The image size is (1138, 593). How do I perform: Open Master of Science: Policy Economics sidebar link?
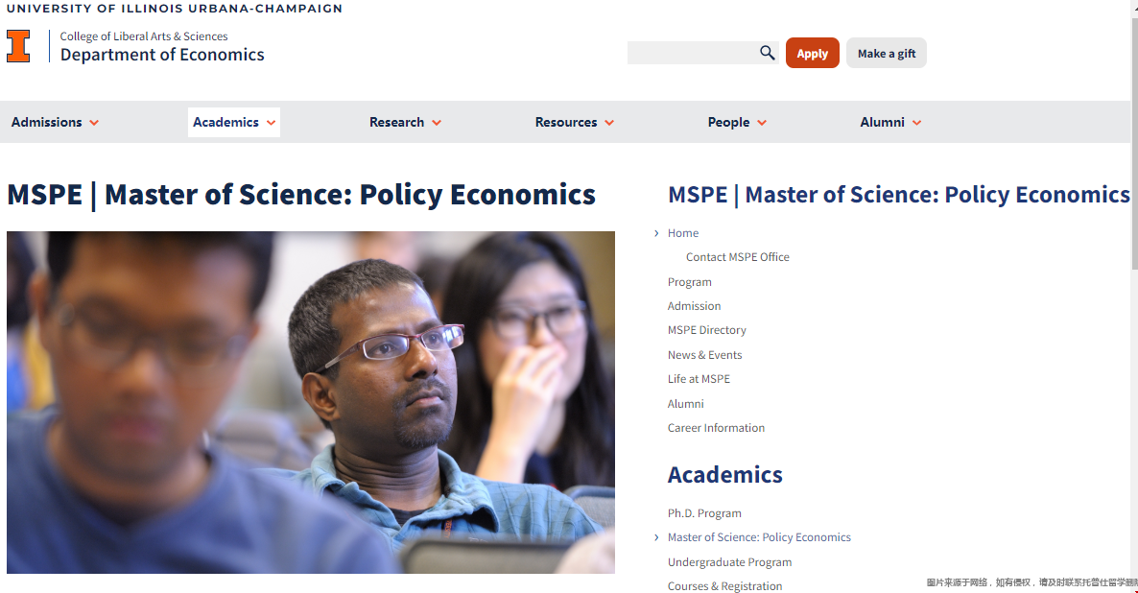[759, 538]
